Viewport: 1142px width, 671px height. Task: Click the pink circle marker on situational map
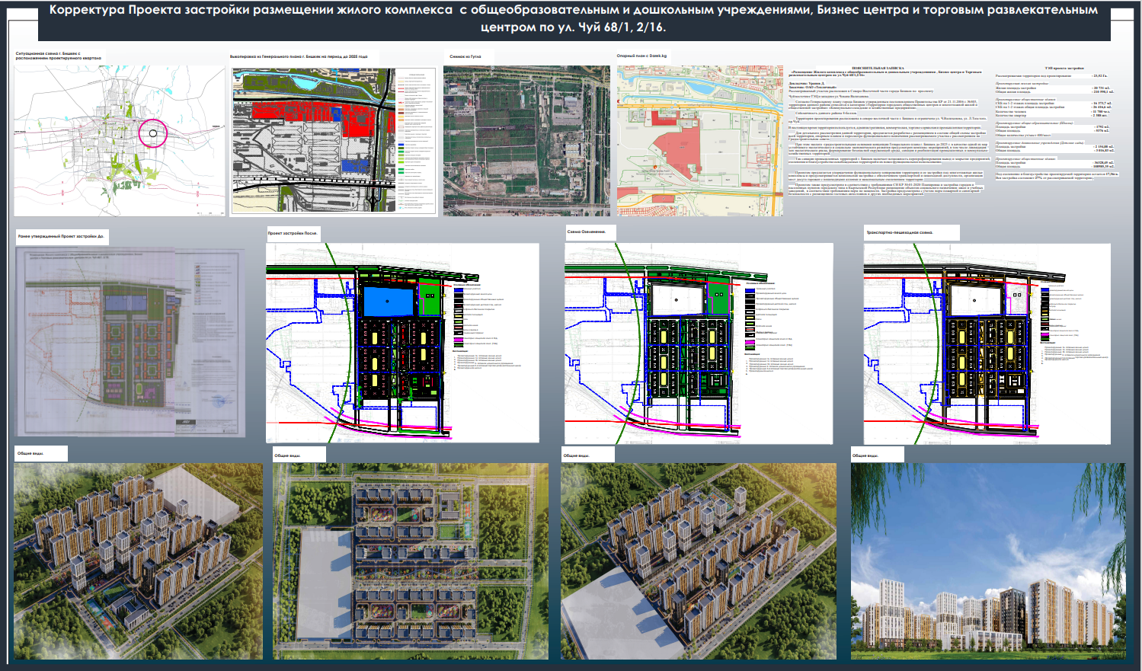click(153, 133)
